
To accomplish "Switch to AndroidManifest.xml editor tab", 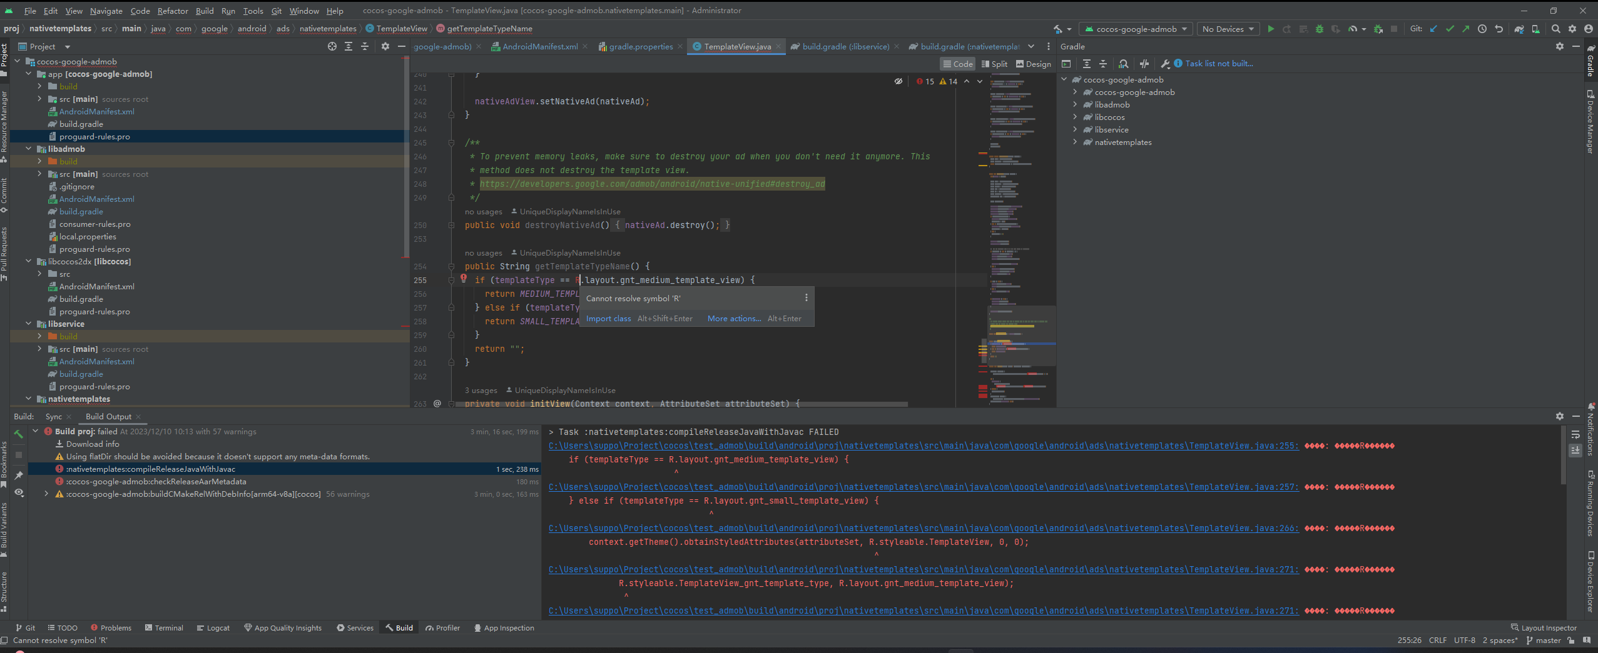I will (539, 46).
